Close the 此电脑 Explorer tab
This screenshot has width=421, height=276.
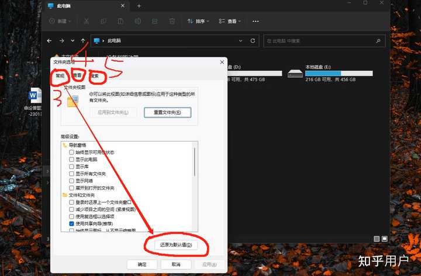click(x=123, y=6)
